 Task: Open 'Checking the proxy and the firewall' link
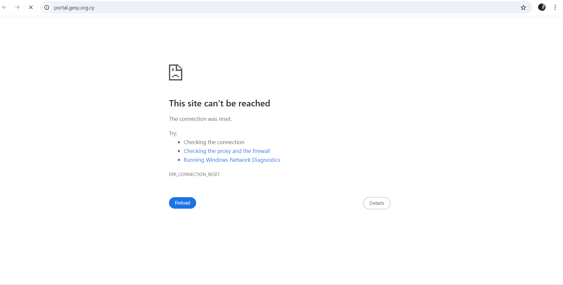click(x=227, y=151)
